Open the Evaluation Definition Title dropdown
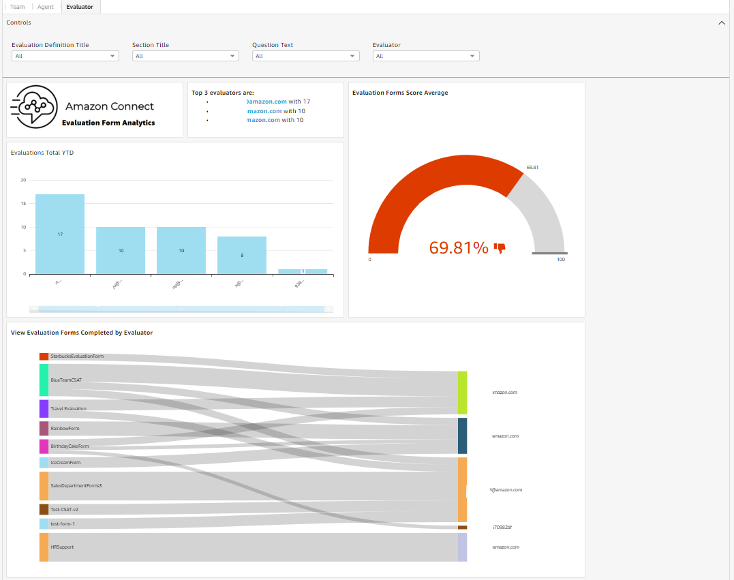 [65, 55]
